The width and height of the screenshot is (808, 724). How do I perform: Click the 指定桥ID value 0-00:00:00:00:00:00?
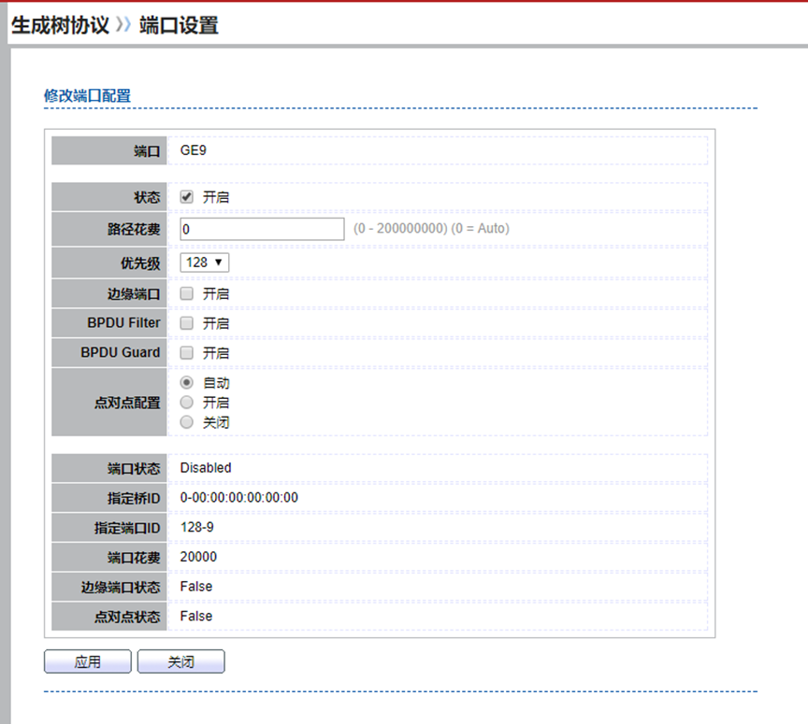coord(238,498)
